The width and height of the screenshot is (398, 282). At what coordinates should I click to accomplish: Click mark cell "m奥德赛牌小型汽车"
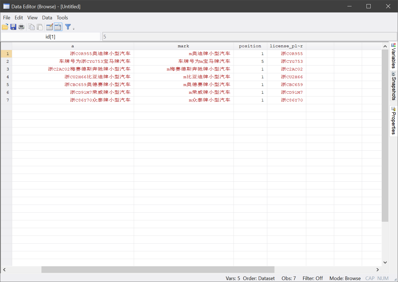coord(184,85)
